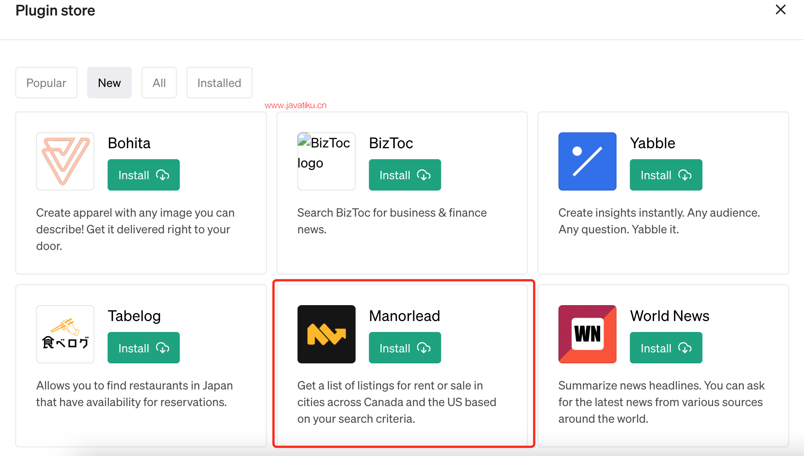Viewport: 804px width, 456px height.
Task: Show the Installed plugins tab
Action: pos(219,83)
